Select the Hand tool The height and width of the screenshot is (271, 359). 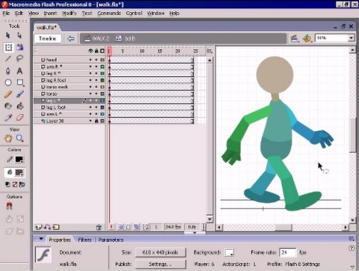click(x=8, y=139)
